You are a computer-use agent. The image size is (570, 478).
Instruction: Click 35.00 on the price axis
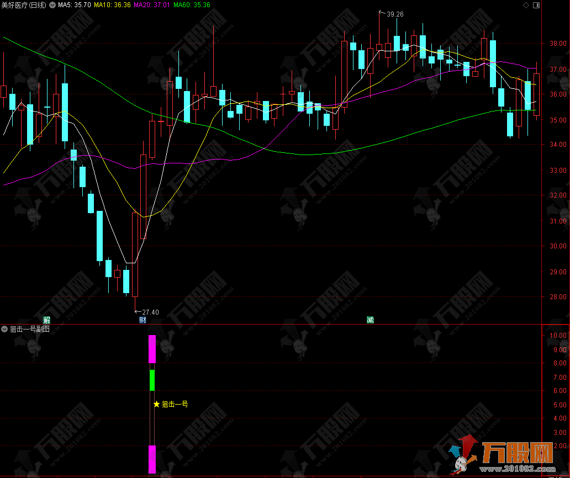[x=558, y=120]
